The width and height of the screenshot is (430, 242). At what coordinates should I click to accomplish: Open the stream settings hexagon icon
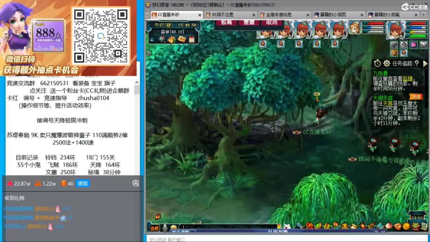click(135, 183)
